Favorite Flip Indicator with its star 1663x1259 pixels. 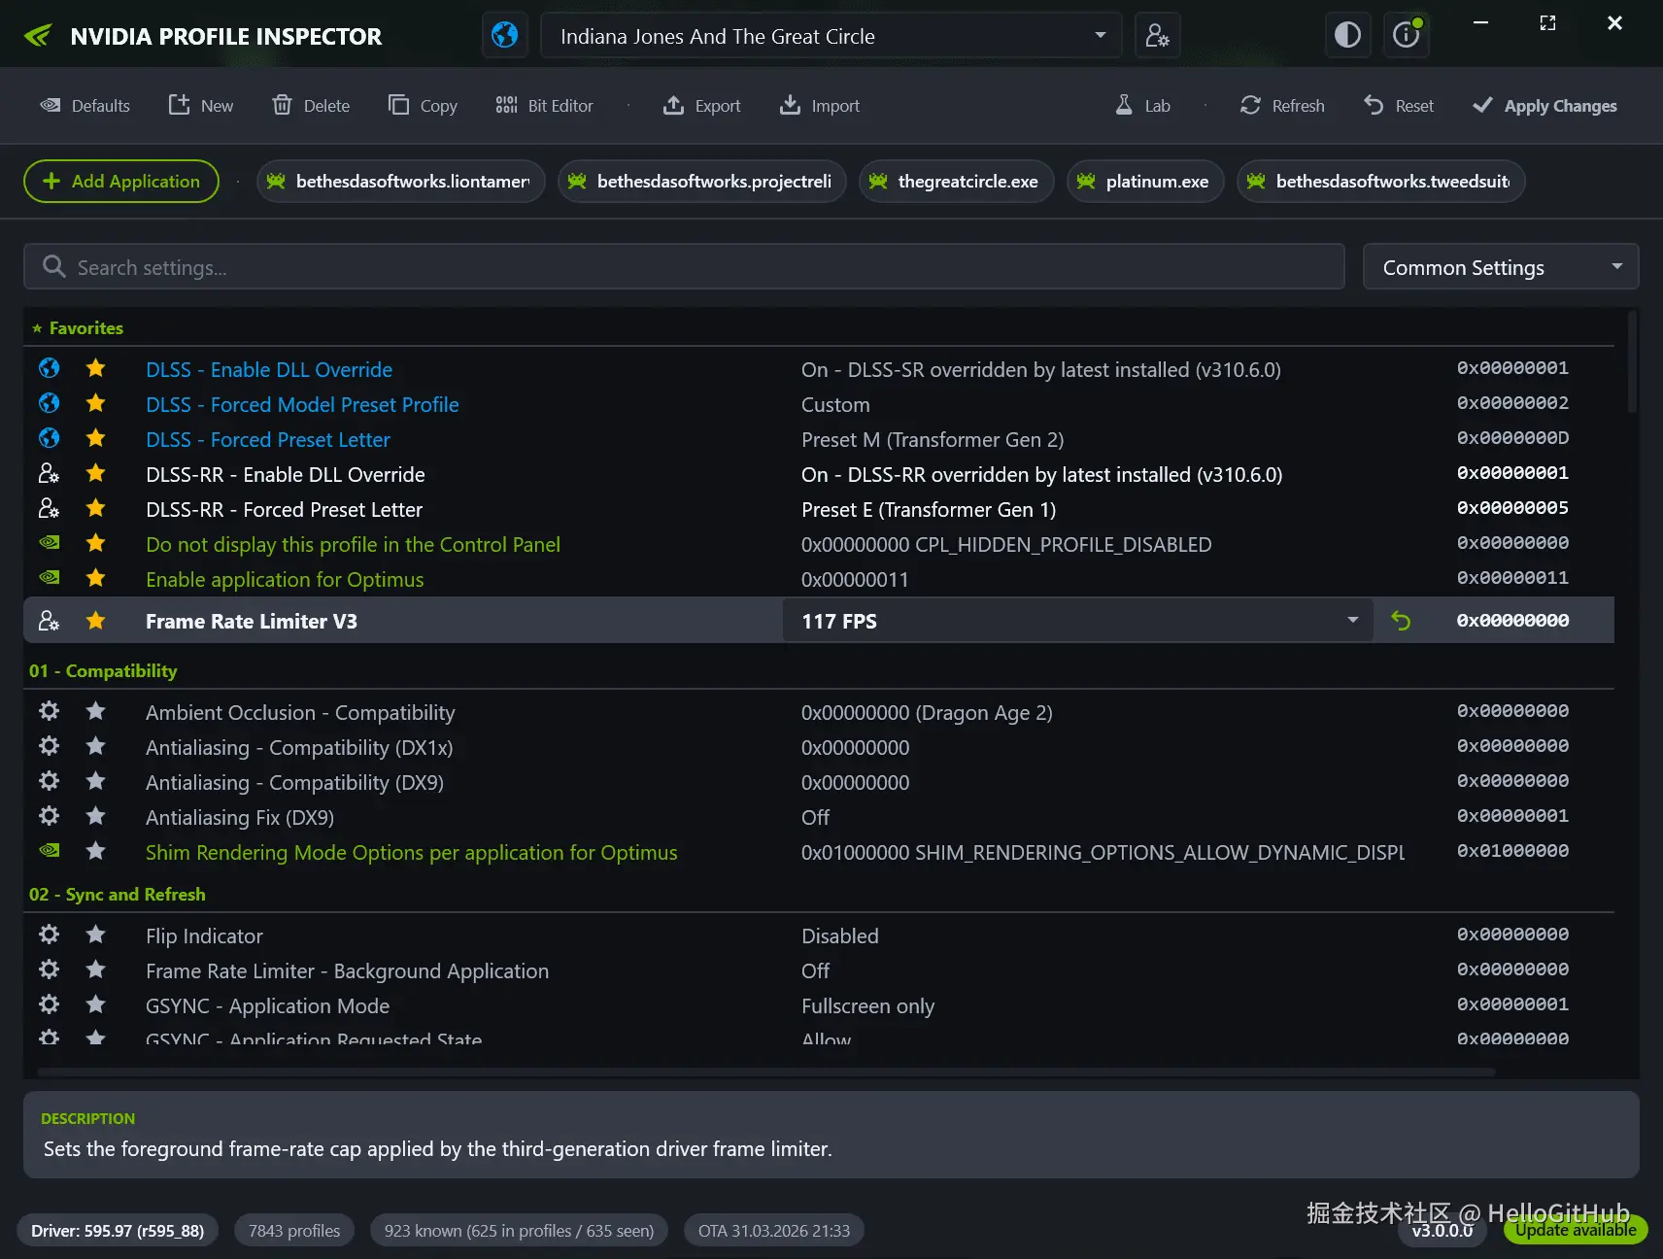[95, 935]
